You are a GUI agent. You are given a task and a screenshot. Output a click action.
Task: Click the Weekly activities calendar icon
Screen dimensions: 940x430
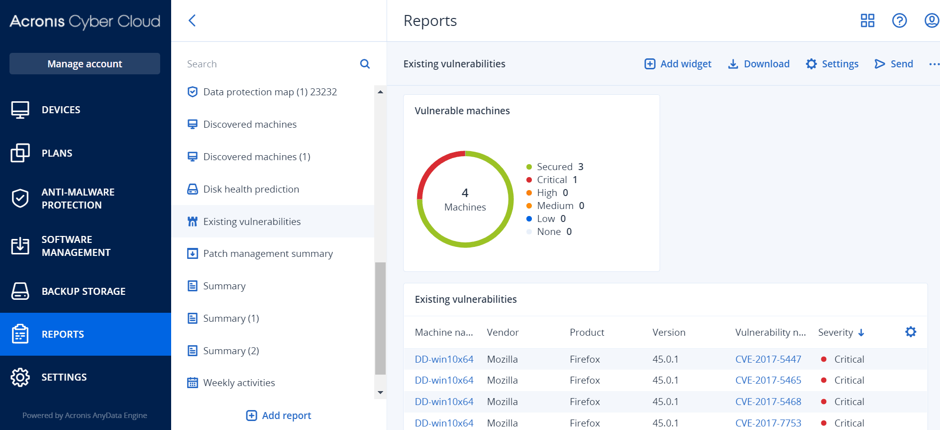192,383
